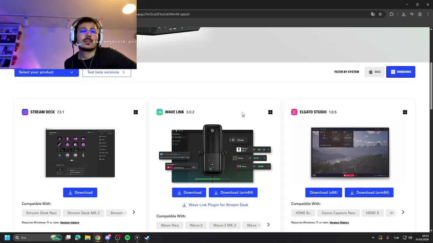This screenshot has width=433, height=243.
Task: Open Chrome three-dot menu
Action: click(427, 14)
